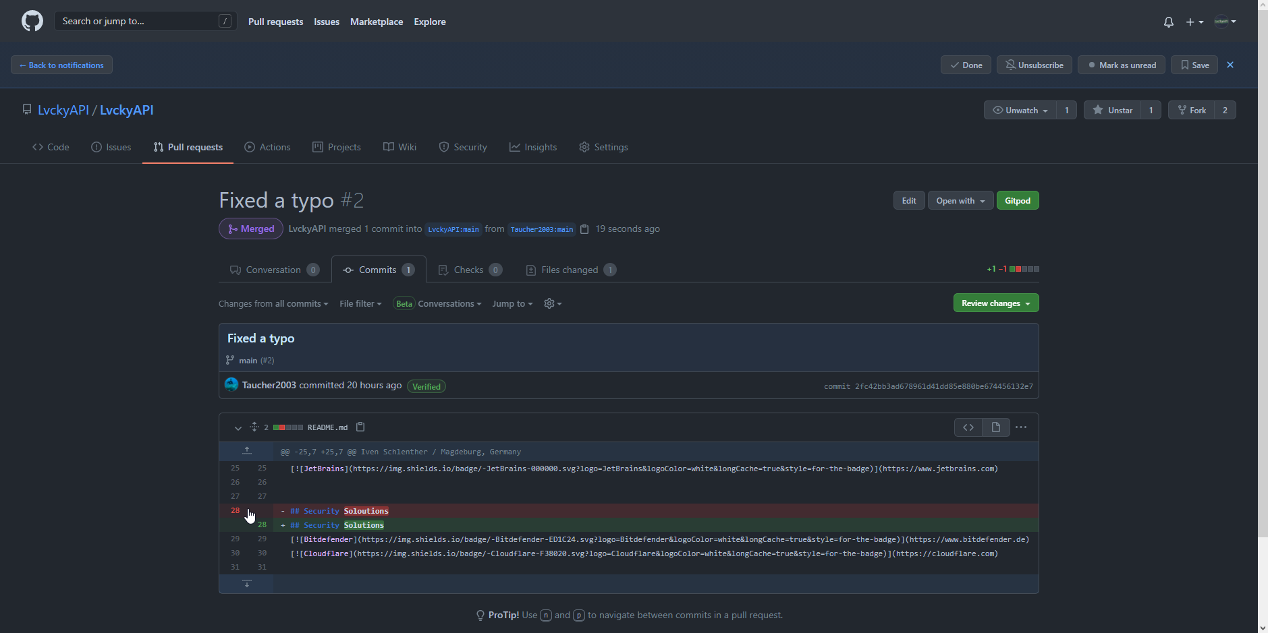Close notification bar with X icon
Viewport: 1268px width, 633px height.
pyautogui.click(x=1230, y=65)
